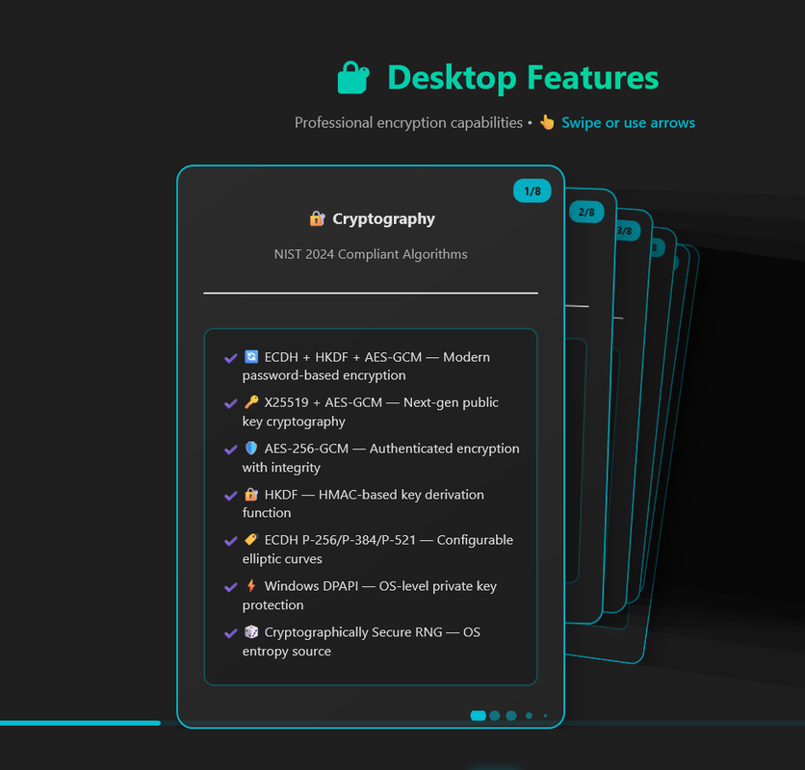This screenshot has height=770, width=805.
Task: Click the shield icon before AES-256-GCM
Action: [x=251, y=449]
